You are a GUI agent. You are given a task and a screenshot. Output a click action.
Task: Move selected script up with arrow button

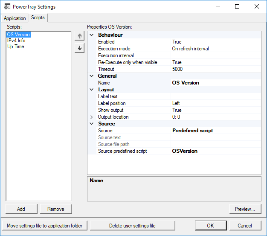79,36
